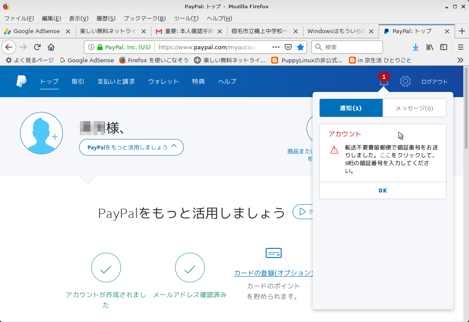Open the Downloads panel icon

[416, 47]
